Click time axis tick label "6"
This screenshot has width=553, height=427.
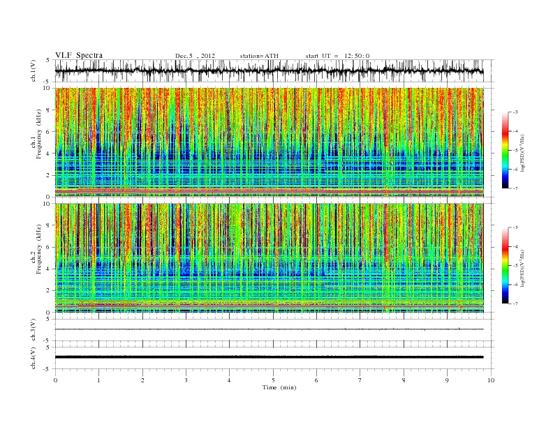[317, 380]
